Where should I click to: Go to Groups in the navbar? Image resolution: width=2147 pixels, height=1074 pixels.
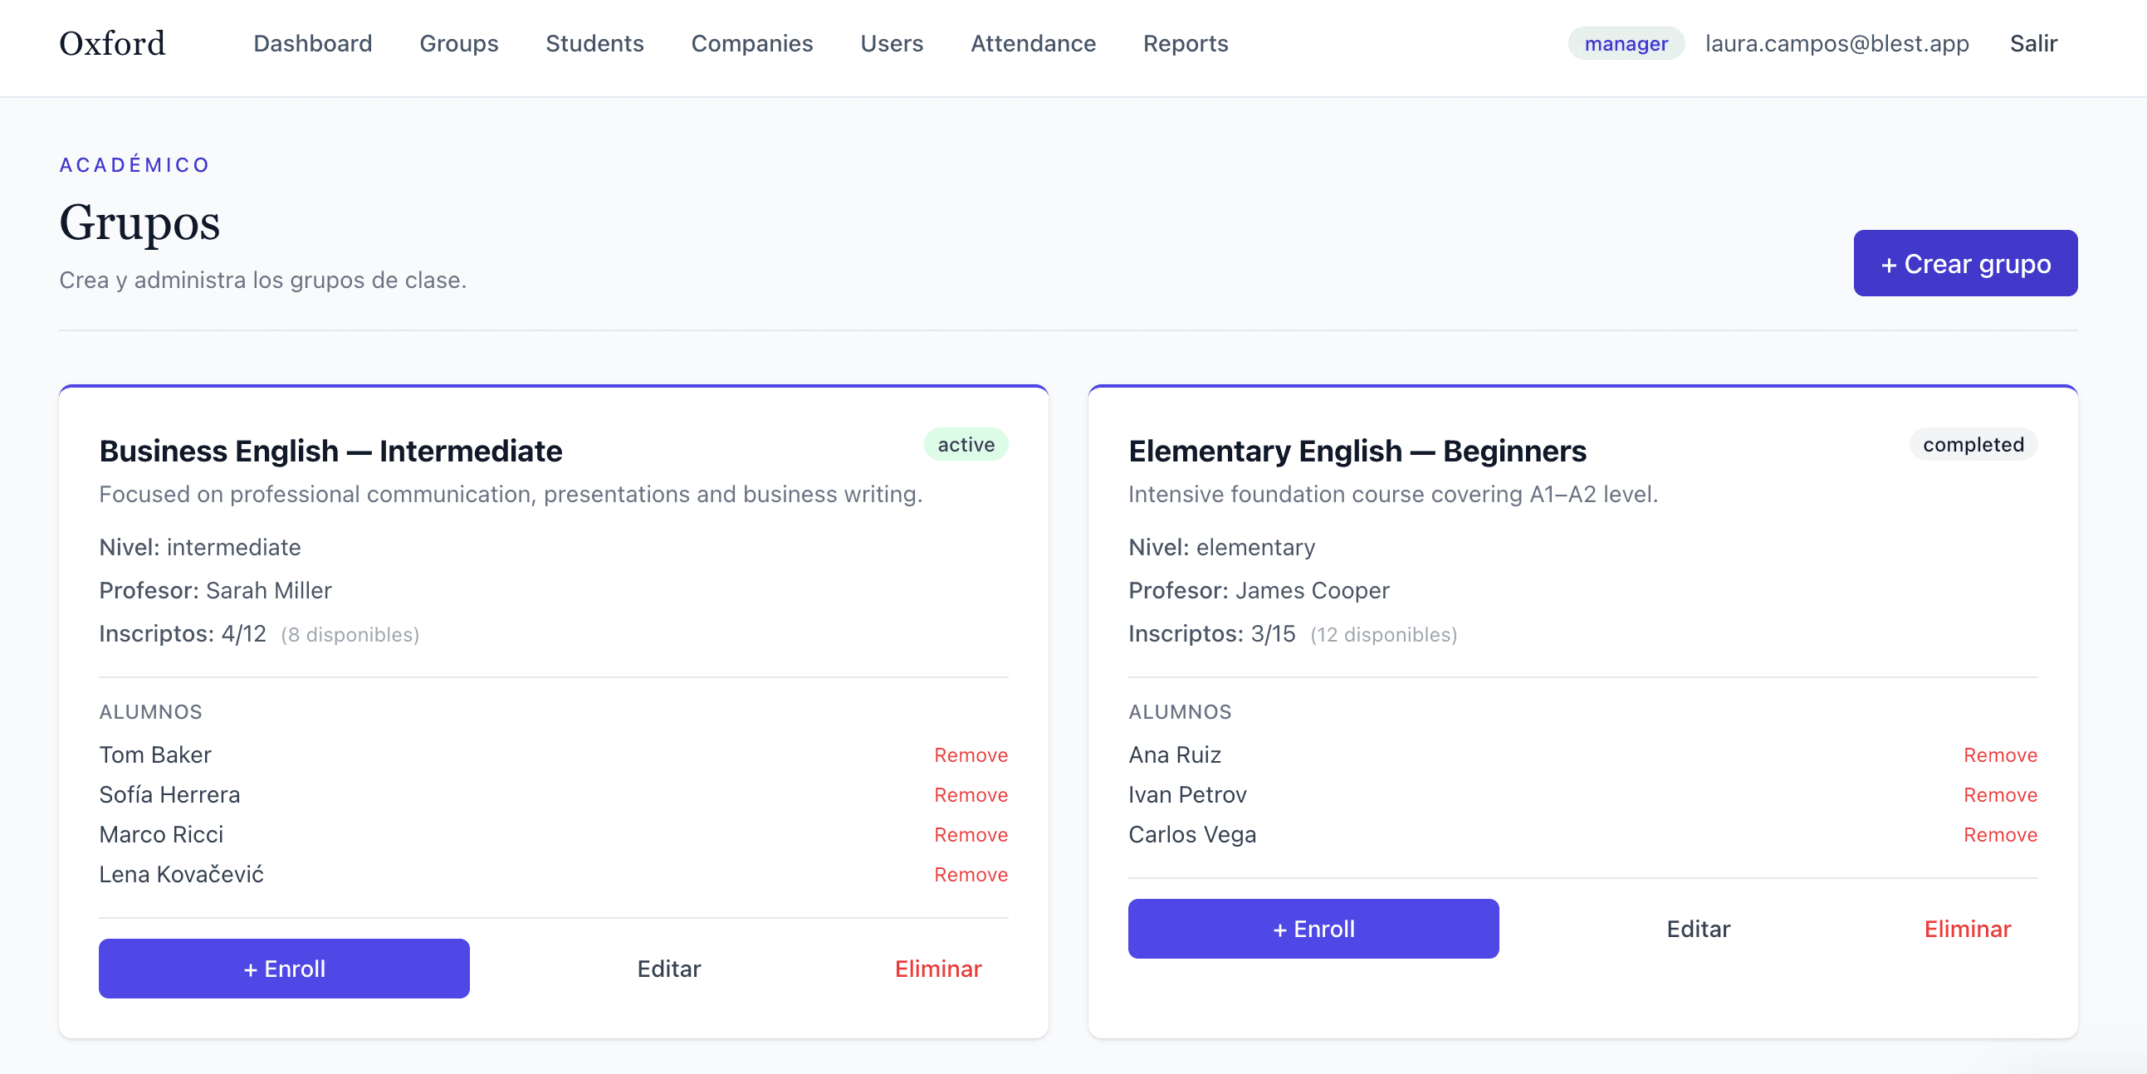(458, 43)
